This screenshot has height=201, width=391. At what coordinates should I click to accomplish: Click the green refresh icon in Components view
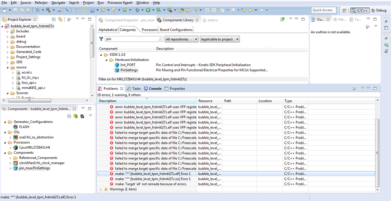coord(76,116)
